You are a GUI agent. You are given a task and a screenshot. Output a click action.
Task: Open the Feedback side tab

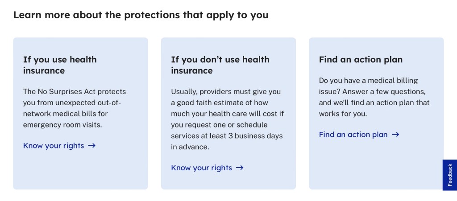[449, 175]
